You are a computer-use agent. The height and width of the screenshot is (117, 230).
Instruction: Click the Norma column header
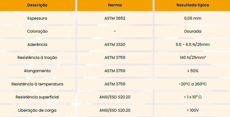[115, 5]
